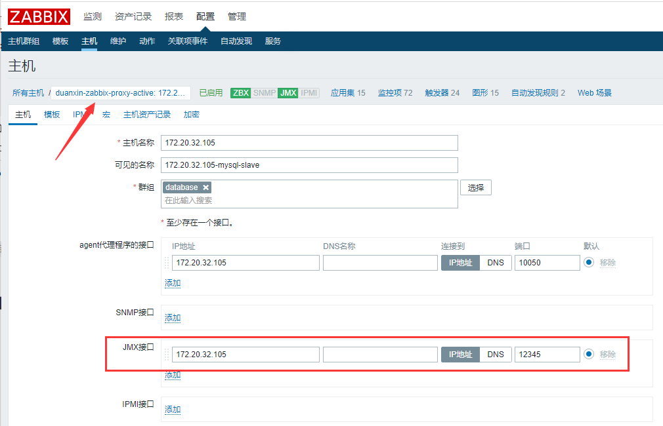Viewport: 663px width, 426px height.
Task: Open duanxin-zabbix-proxy-active breadcrumb link
Action: click(x=120, y=93)
